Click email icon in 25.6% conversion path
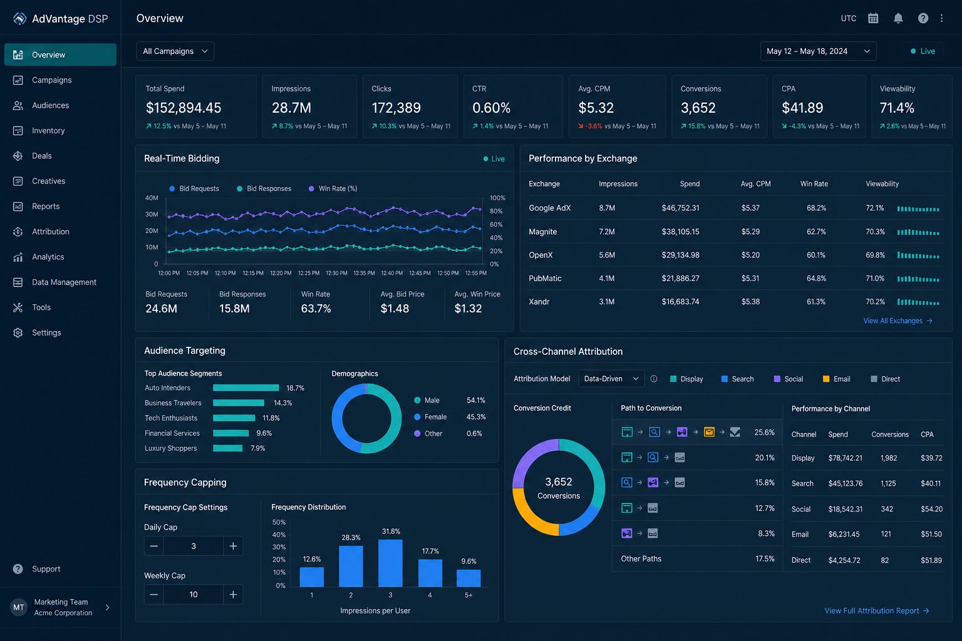The height and width of the screenshot is (641, 962). pos(709,432)
